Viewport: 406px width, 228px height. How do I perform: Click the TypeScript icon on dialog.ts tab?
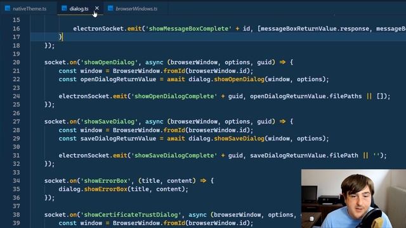point(64,8)
